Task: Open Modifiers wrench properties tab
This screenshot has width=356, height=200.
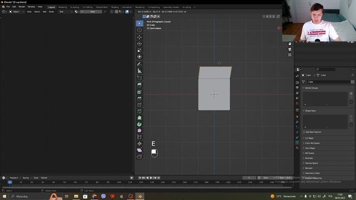Action: (297, 122)
